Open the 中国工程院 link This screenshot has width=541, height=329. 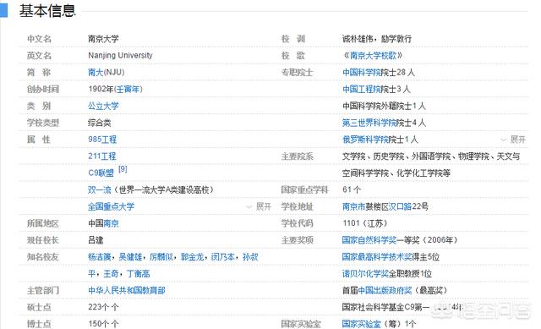(362, 89)
